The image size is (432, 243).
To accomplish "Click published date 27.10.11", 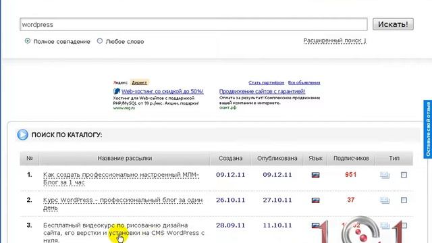I will (277, 200).
